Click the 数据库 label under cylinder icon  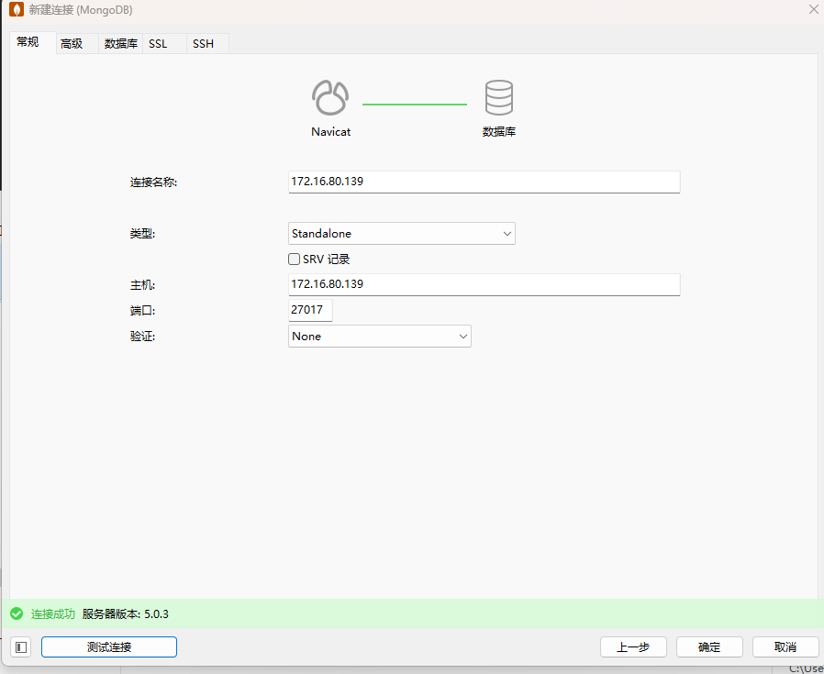pos(499,132)
